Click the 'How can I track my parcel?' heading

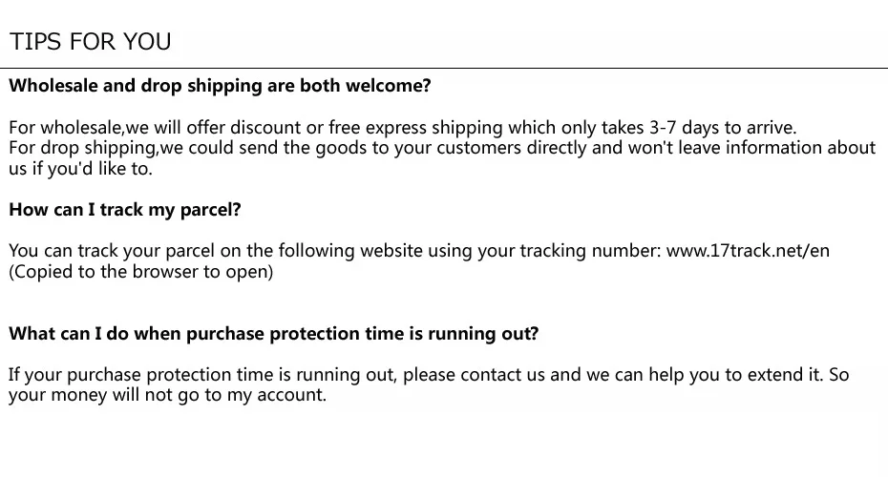[124, 210]
